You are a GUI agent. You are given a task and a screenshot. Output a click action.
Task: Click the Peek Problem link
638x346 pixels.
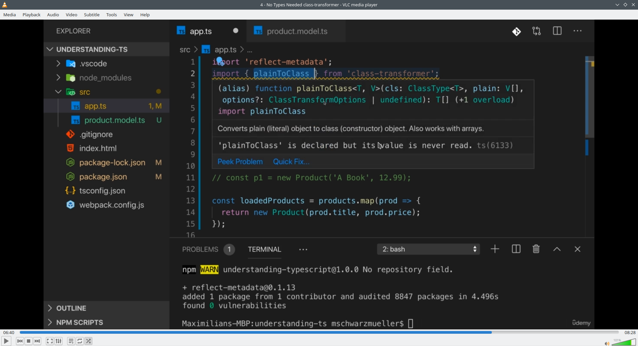(240, 162)
